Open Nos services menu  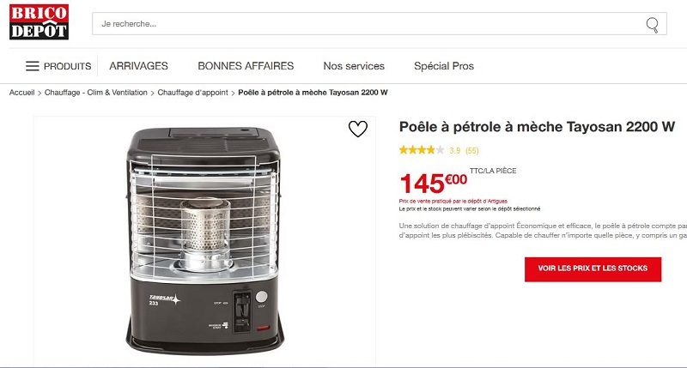click(x=354, y=66)
